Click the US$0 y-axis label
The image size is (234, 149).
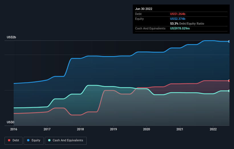[x=11, y=122]
